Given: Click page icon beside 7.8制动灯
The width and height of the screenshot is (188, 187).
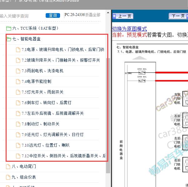Looking at the screenshot, I should (18, 124).
